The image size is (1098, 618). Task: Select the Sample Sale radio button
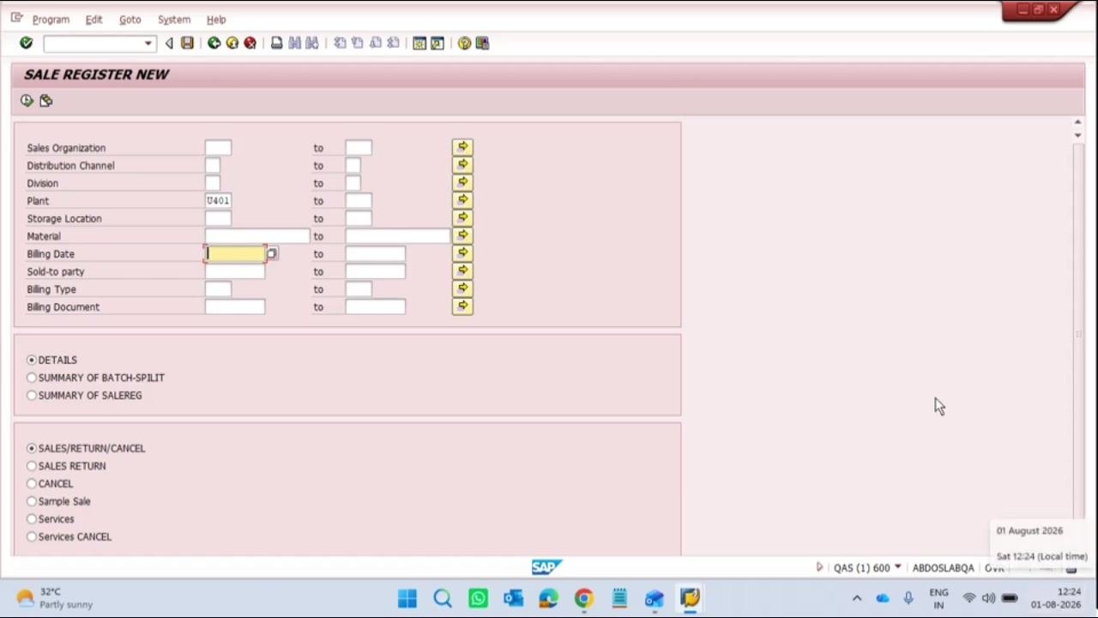32,501
